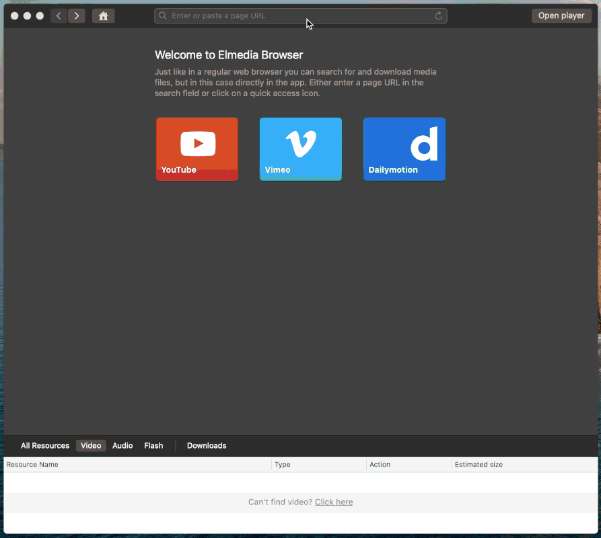The width and height of the screenshot is (601, 538).
Task: Minimize the Elmedia Browser window
Action: 27,15
